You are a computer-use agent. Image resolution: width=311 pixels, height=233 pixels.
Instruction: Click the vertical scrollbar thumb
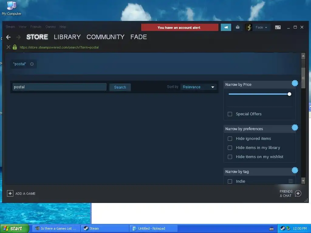(303, 78)
